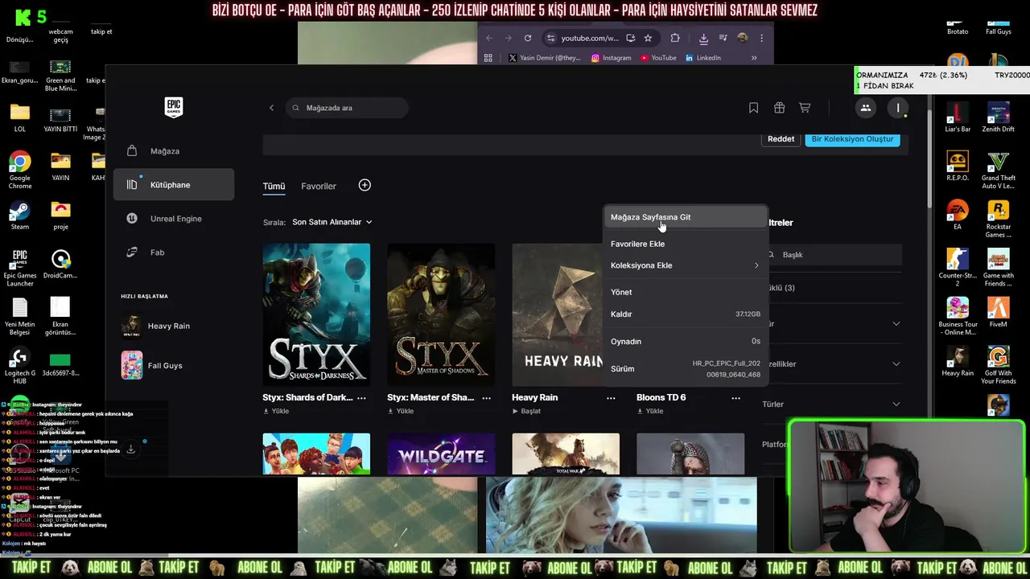The width and height of the screenshot is (1030, 579).
Task: Open downloads icon in launcher sidebar
Action: pos(130,450)
